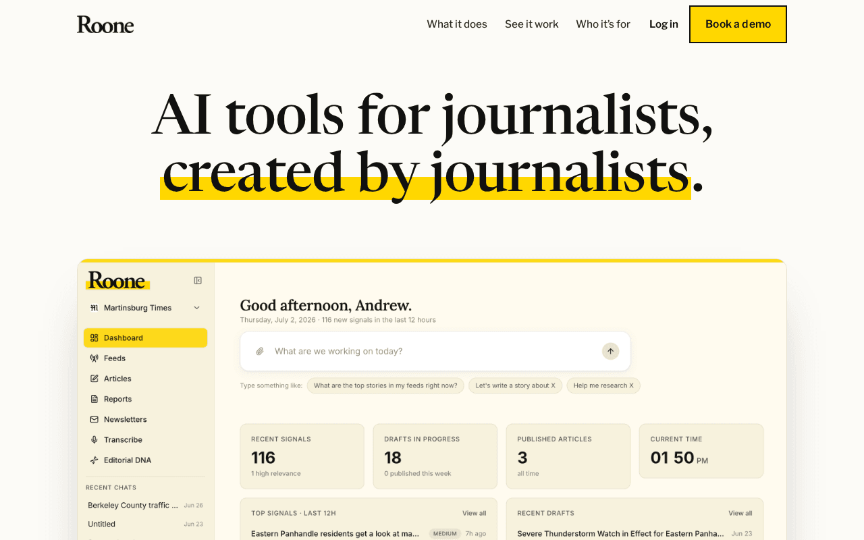Viewport: 864px width, 540px height.
Task: Click the Drafts in Progress 18 card
Action: (x=435, y=456)
